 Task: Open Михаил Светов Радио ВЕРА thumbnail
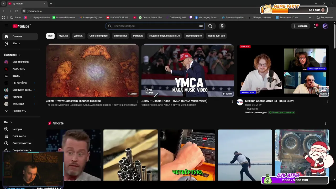click(x=283, y=71)
